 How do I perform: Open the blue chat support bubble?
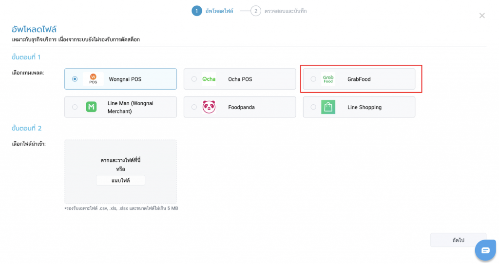point(485,250)
